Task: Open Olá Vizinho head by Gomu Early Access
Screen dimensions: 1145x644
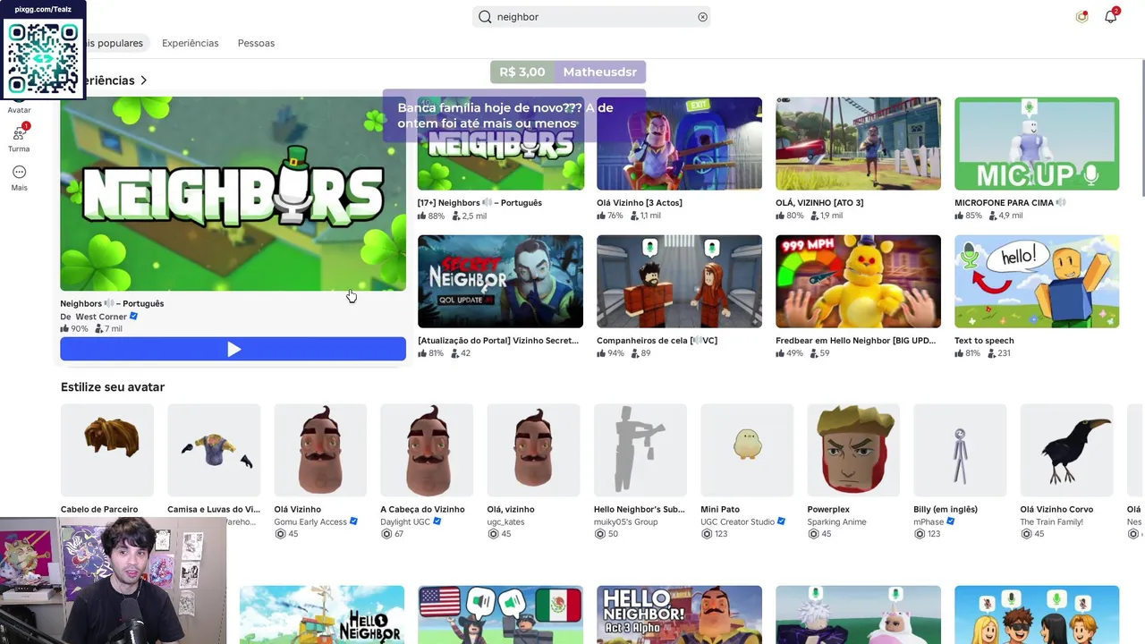Action: [320, 450]
